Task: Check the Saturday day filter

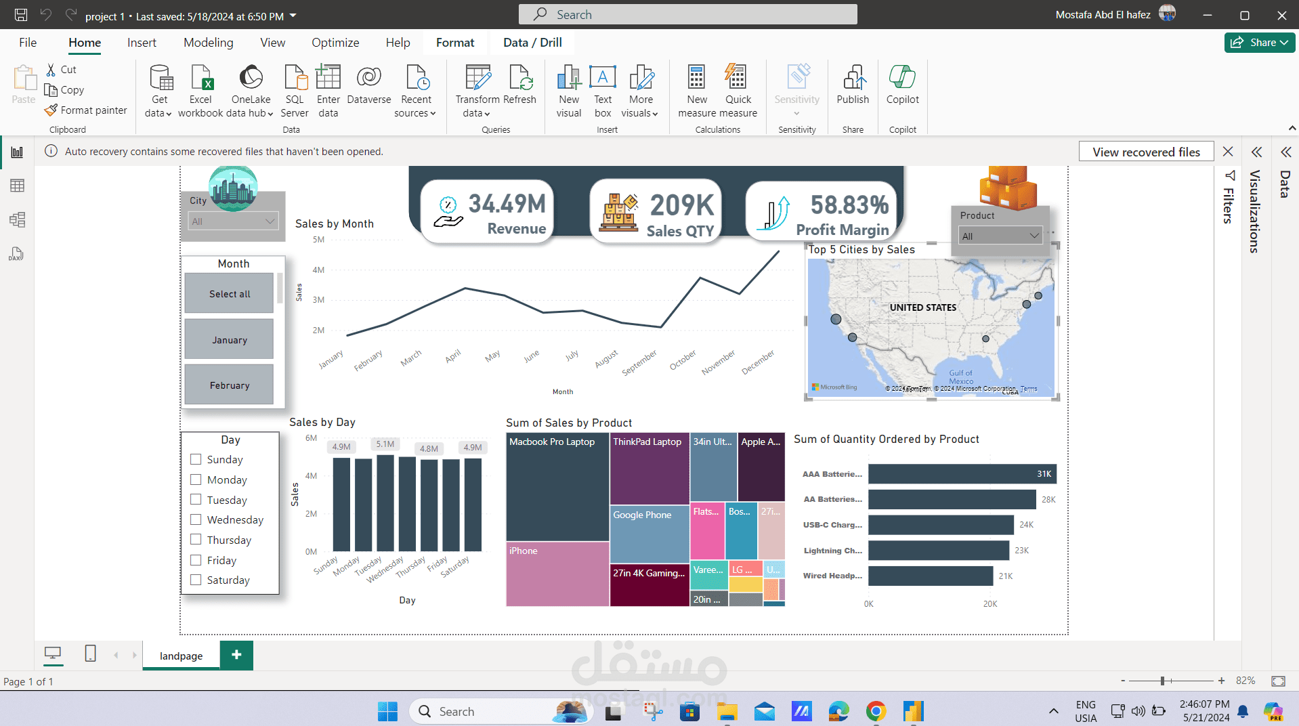Action: point(196,580)
